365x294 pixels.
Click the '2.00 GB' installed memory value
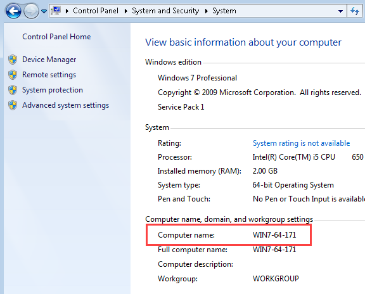pyautogui.click(x=265, y=171)
